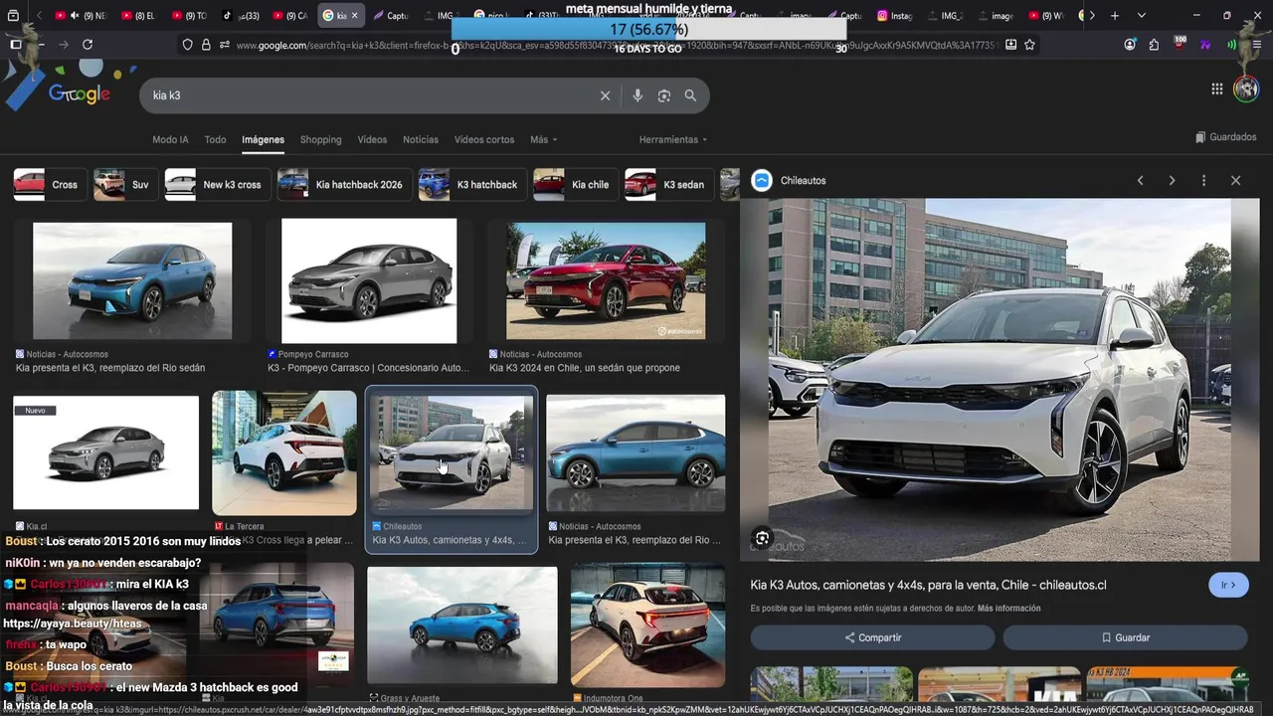Open the Guardados saved items

point(1225,137)
